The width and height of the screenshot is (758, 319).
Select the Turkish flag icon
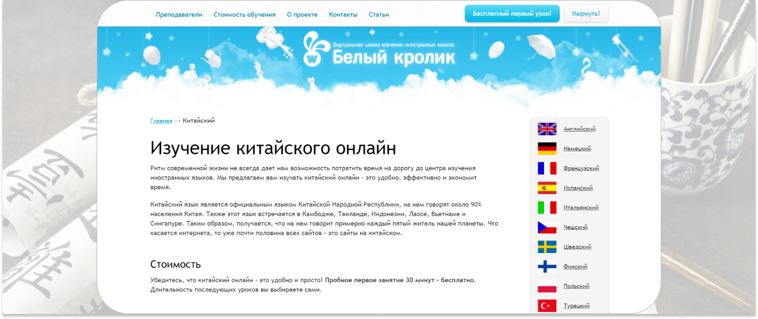point(547,306)
